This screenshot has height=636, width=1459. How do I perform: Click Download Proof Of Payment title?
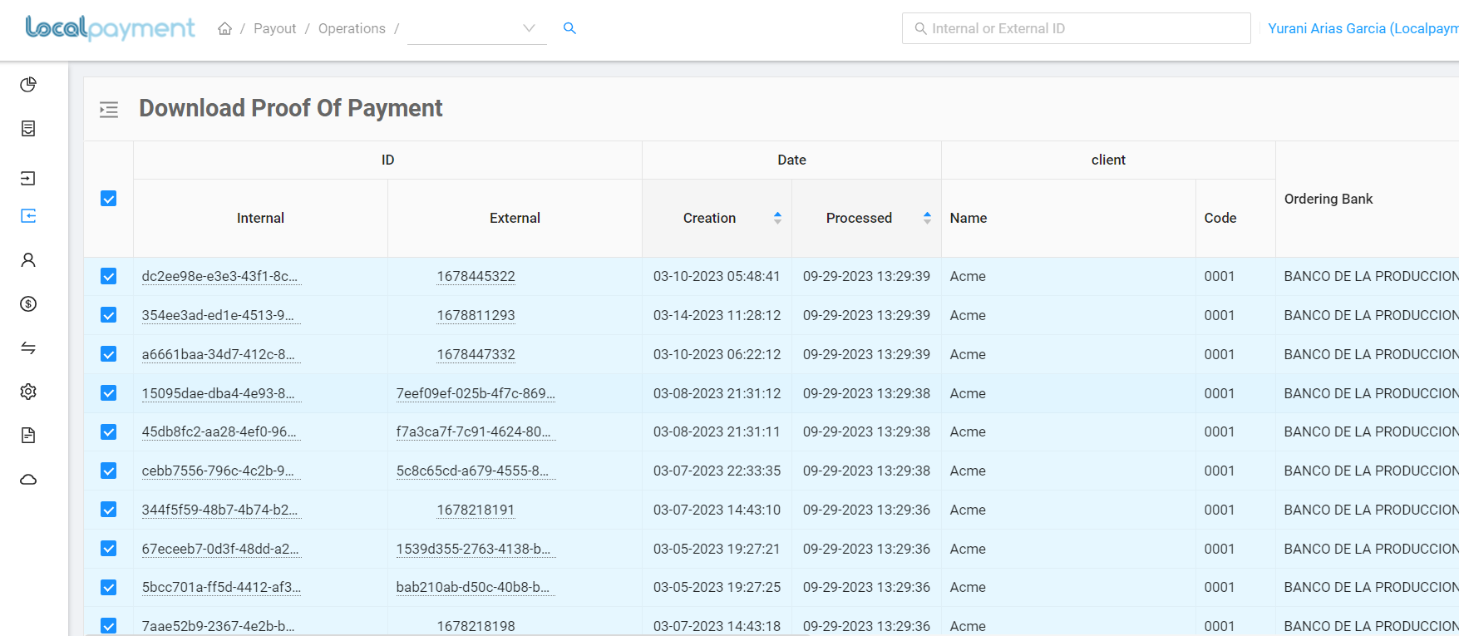291,108
